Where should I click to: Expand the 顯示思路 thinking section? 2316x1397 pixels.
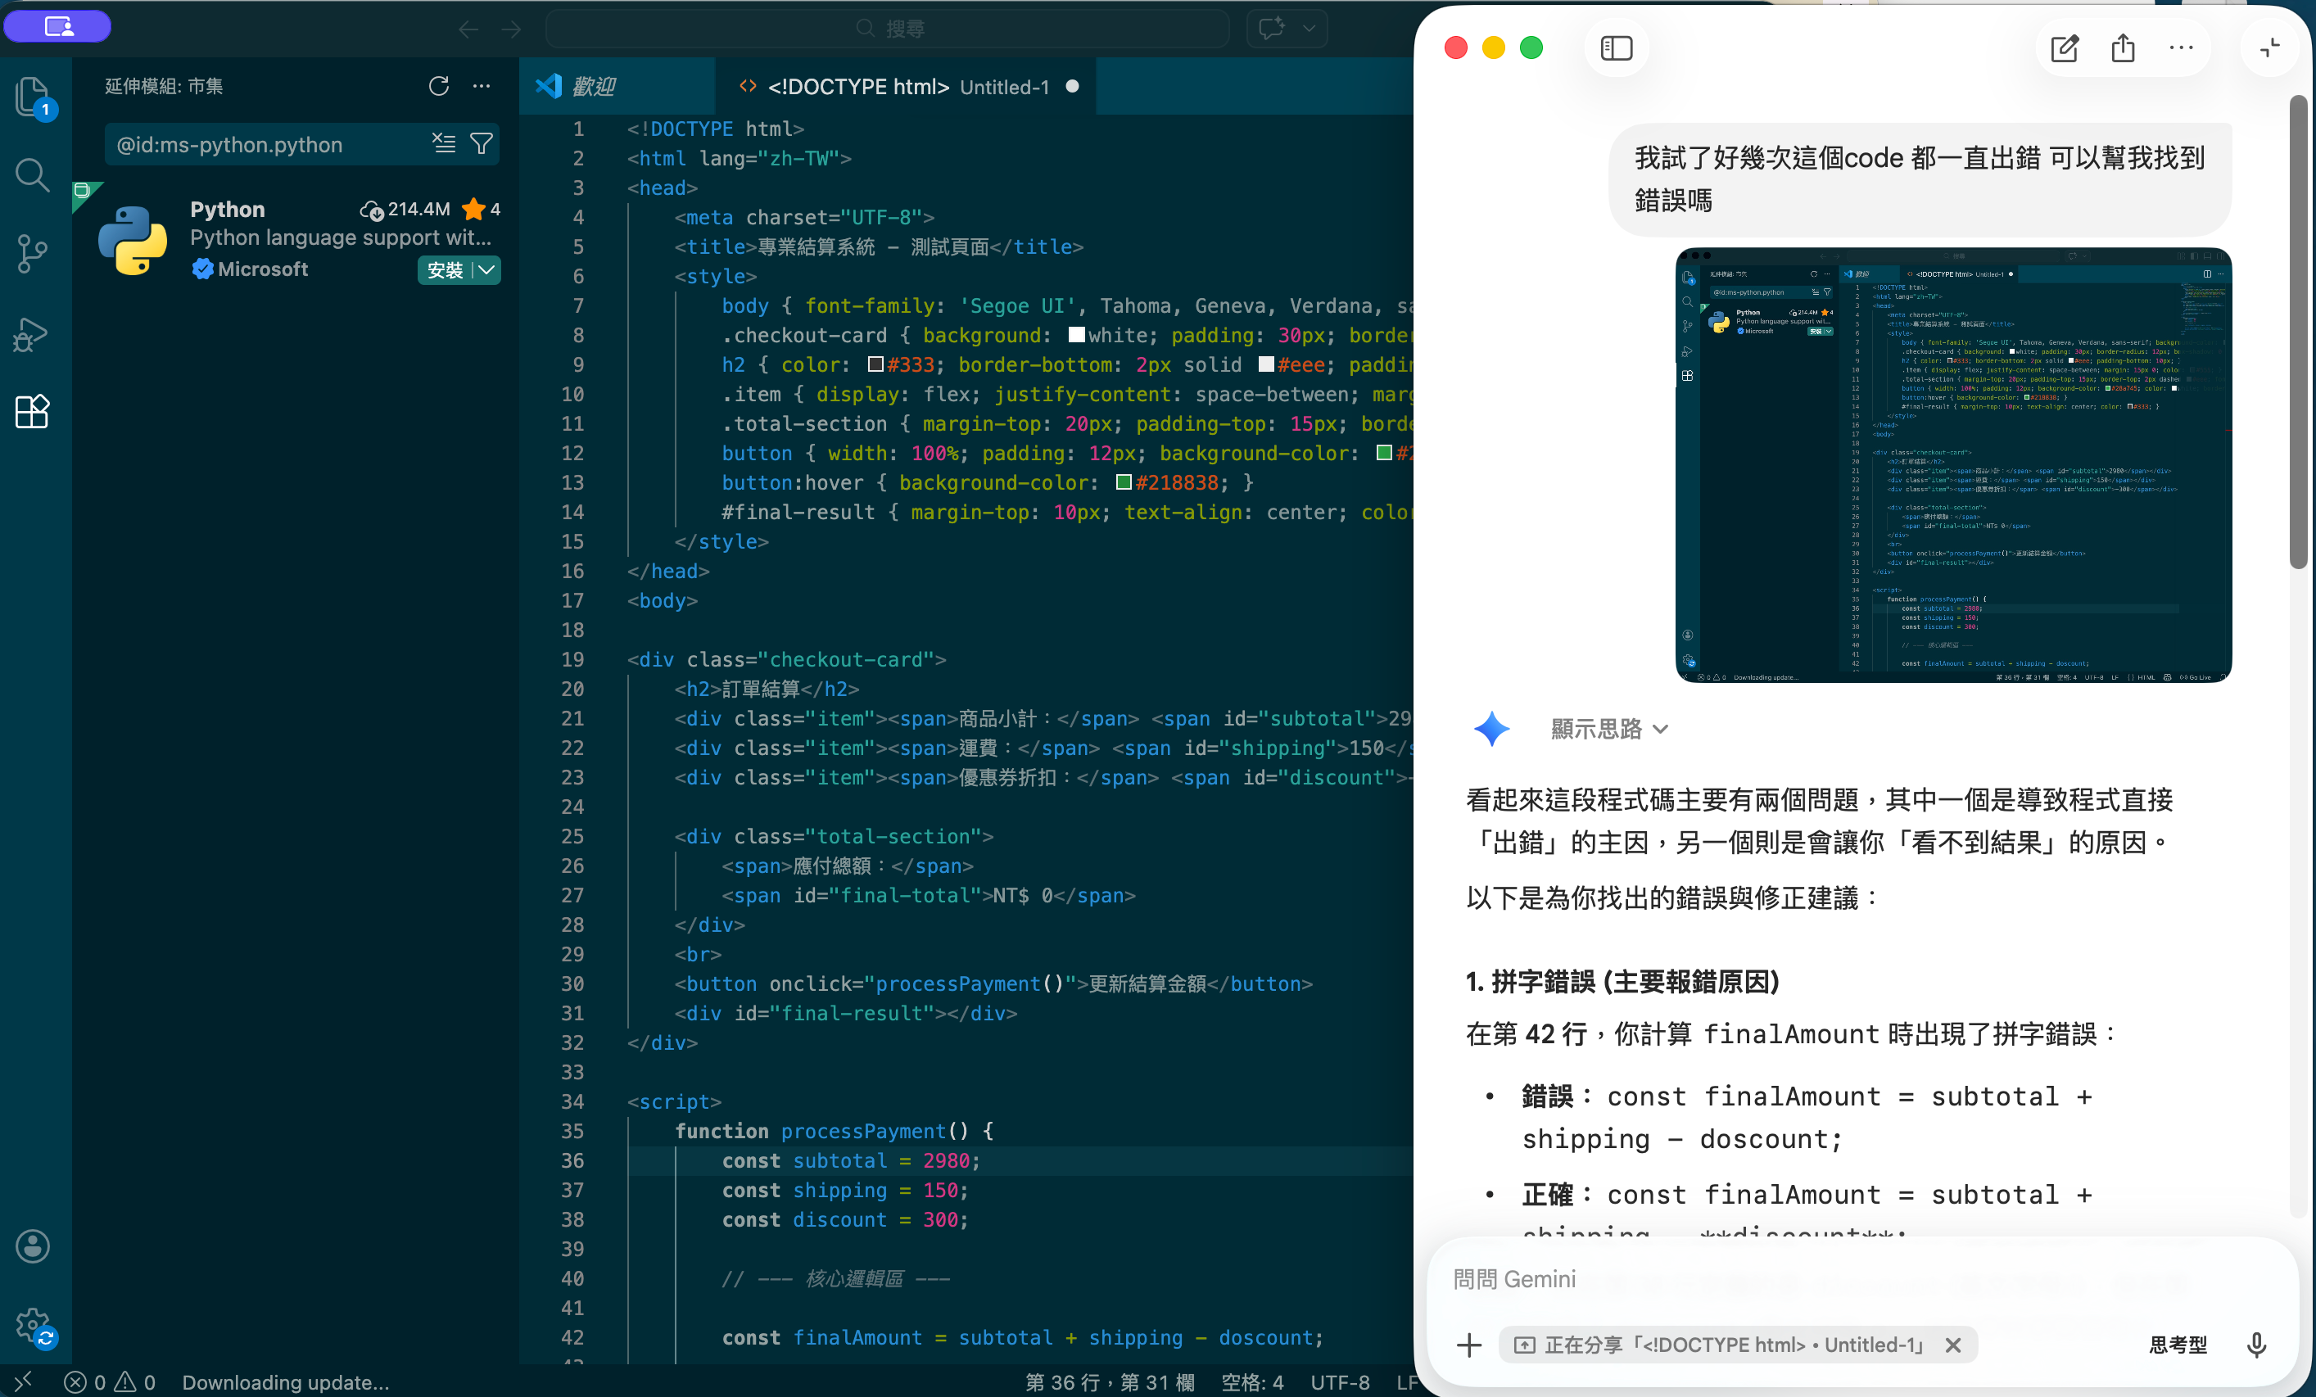point(1608,729)
